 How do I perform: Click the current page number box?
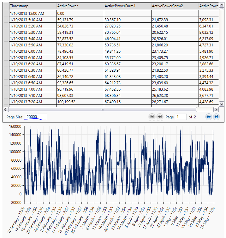181,117
